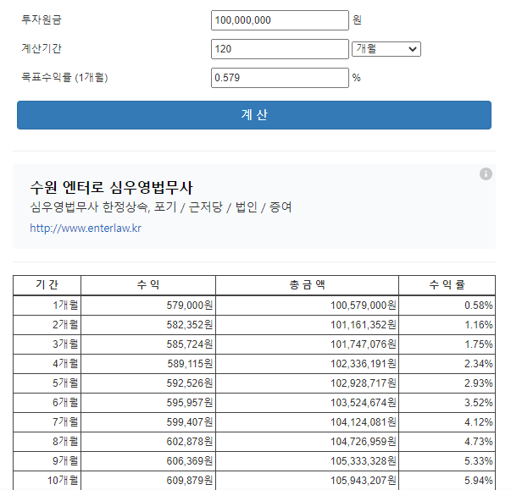Open the http://www.enterlaw.kr link
Viewport: 511px width, 490px height.
point(86,228)
